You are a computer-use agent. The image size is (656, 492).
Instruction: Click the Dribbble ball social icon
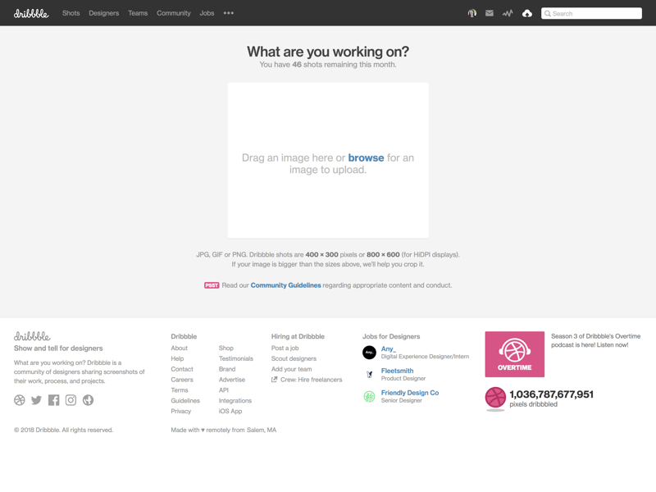pos(20,399)
